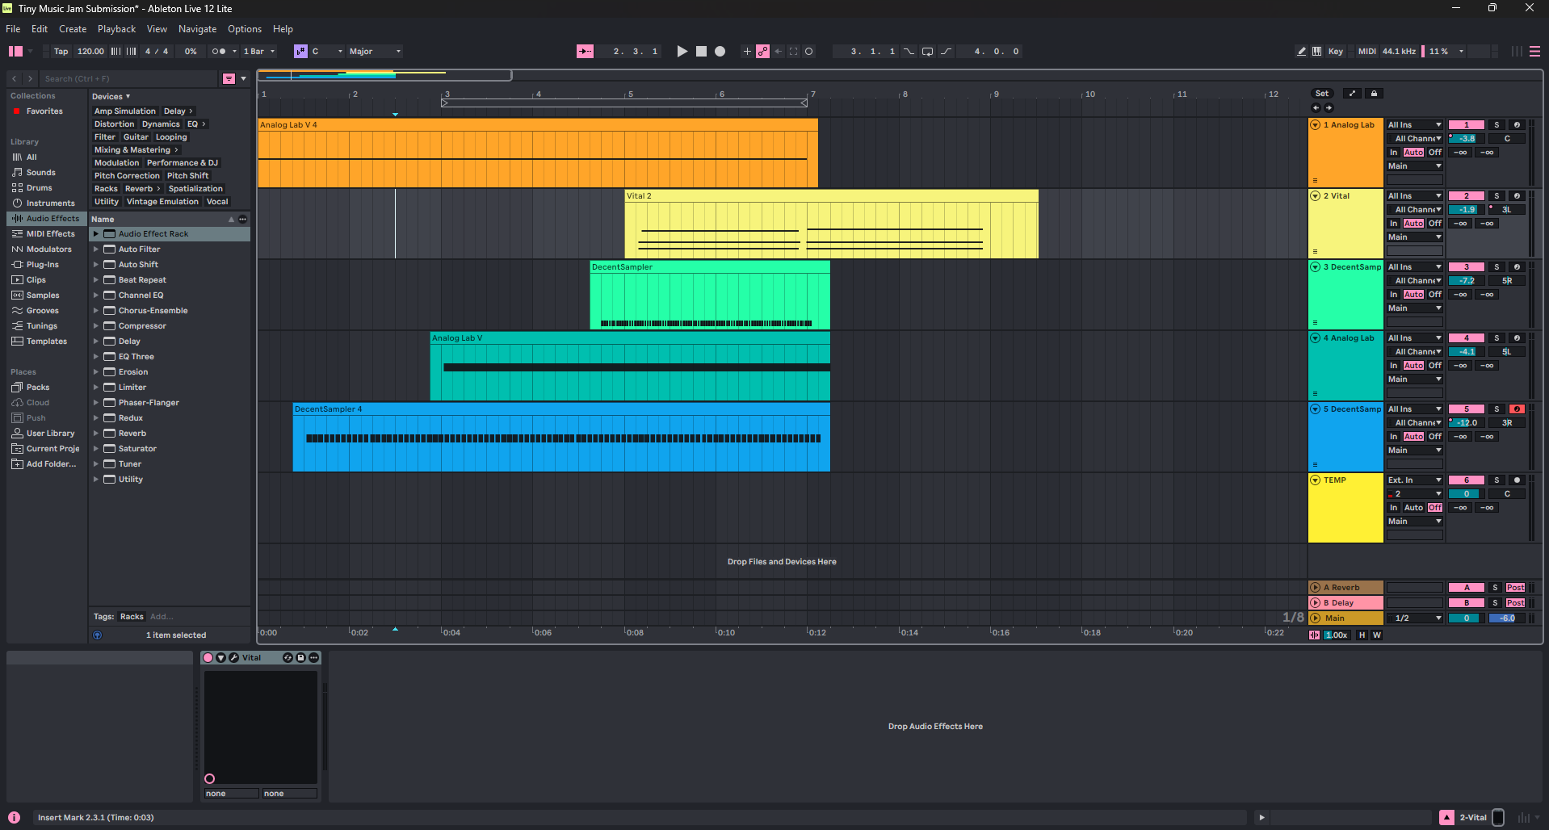Click the Main track volume slider
The width and height of the screenshot is (1549, 830).
(x=1467, y=618)
